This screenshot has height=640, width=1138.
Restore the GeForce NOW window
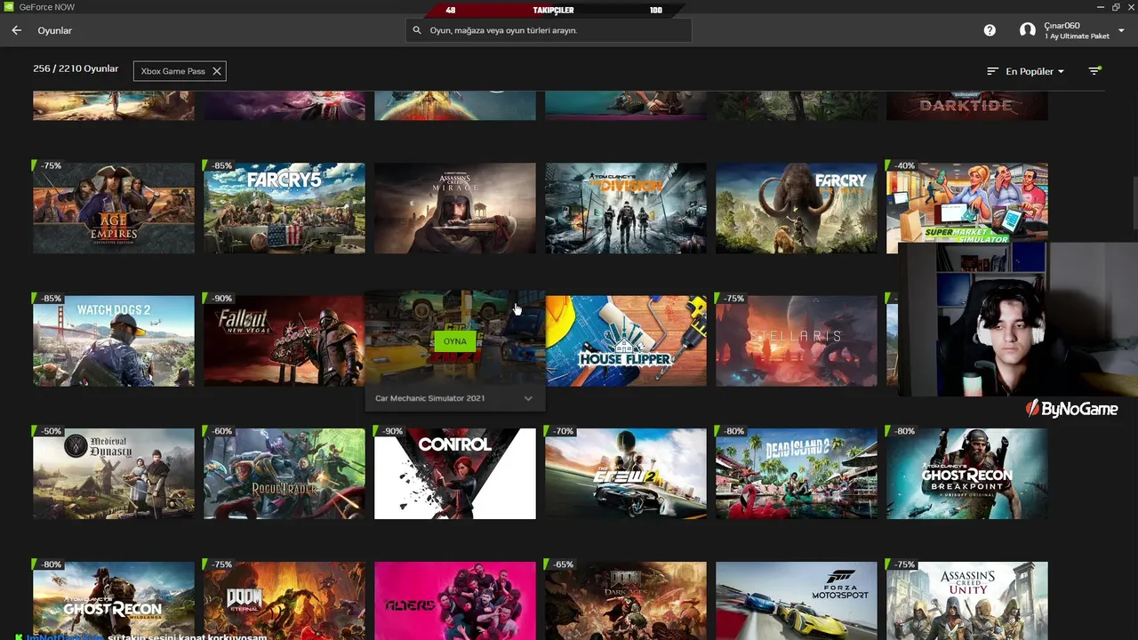1116,7
